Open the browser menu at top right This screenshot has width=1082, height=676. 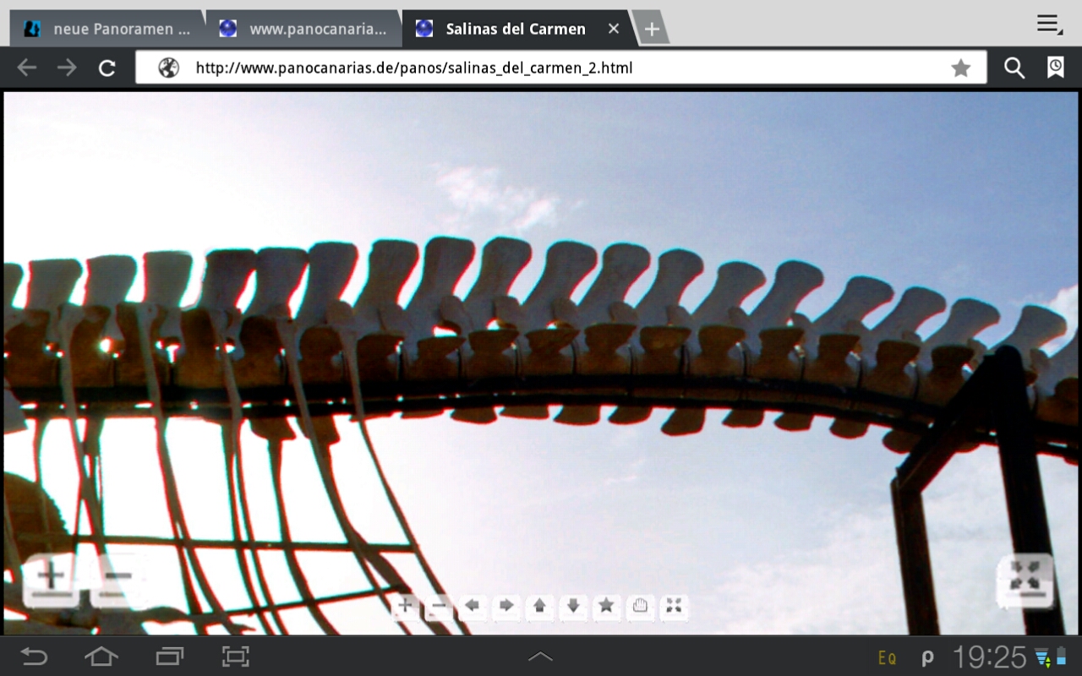click(x=1049, y=25)
